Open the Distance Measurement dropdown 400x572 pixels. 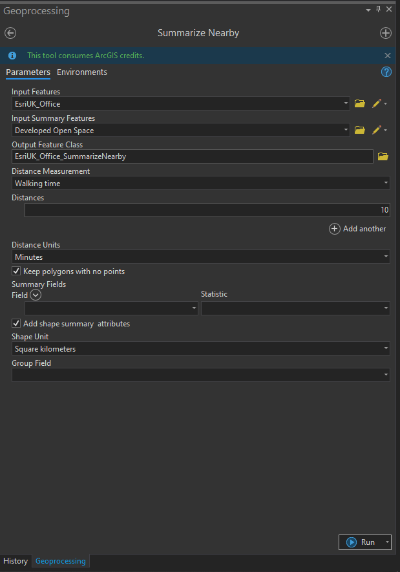tap(386, 183)
